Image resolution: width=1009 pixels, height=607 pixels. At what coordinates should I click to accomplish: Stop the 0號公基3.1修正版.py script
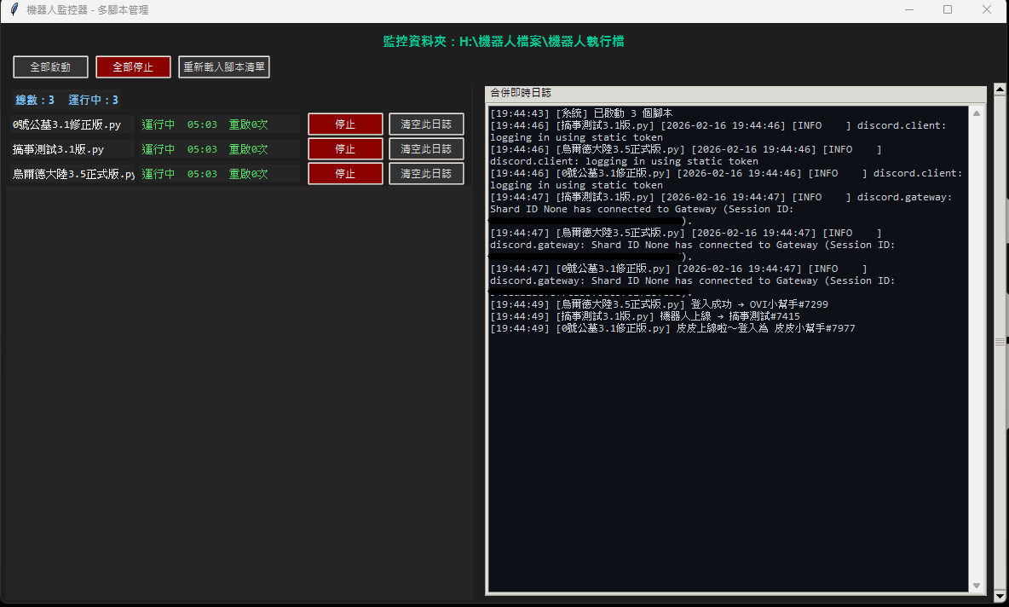point(345,124)
